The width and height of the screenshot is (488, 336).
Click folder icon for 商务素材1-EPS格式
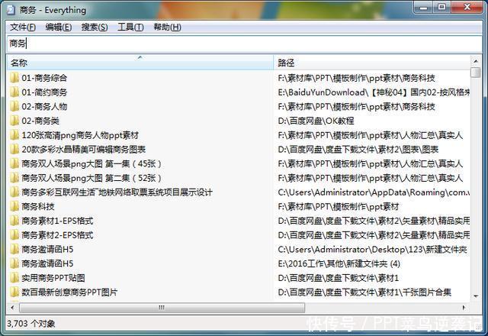[x=14, y=221]
